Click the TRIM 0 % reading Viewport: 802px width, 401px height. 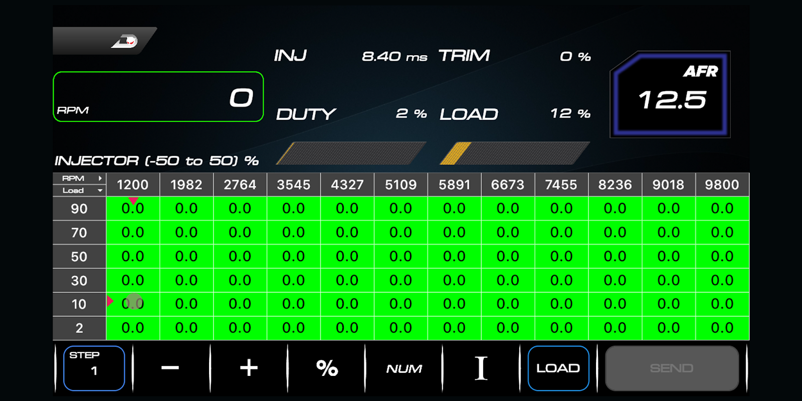(x=515, y=56)
